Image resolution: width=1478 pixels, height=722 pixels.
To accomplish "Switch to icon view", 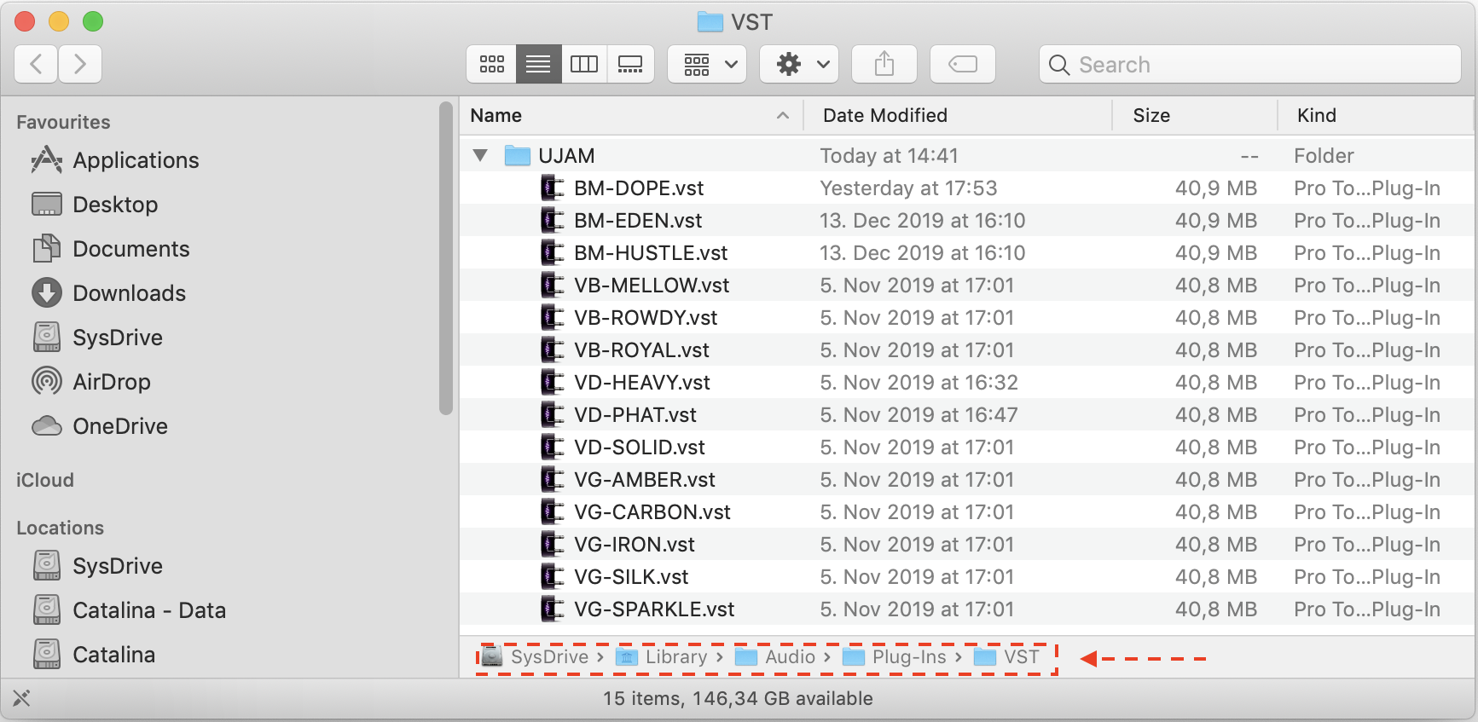I will point(491,64).
